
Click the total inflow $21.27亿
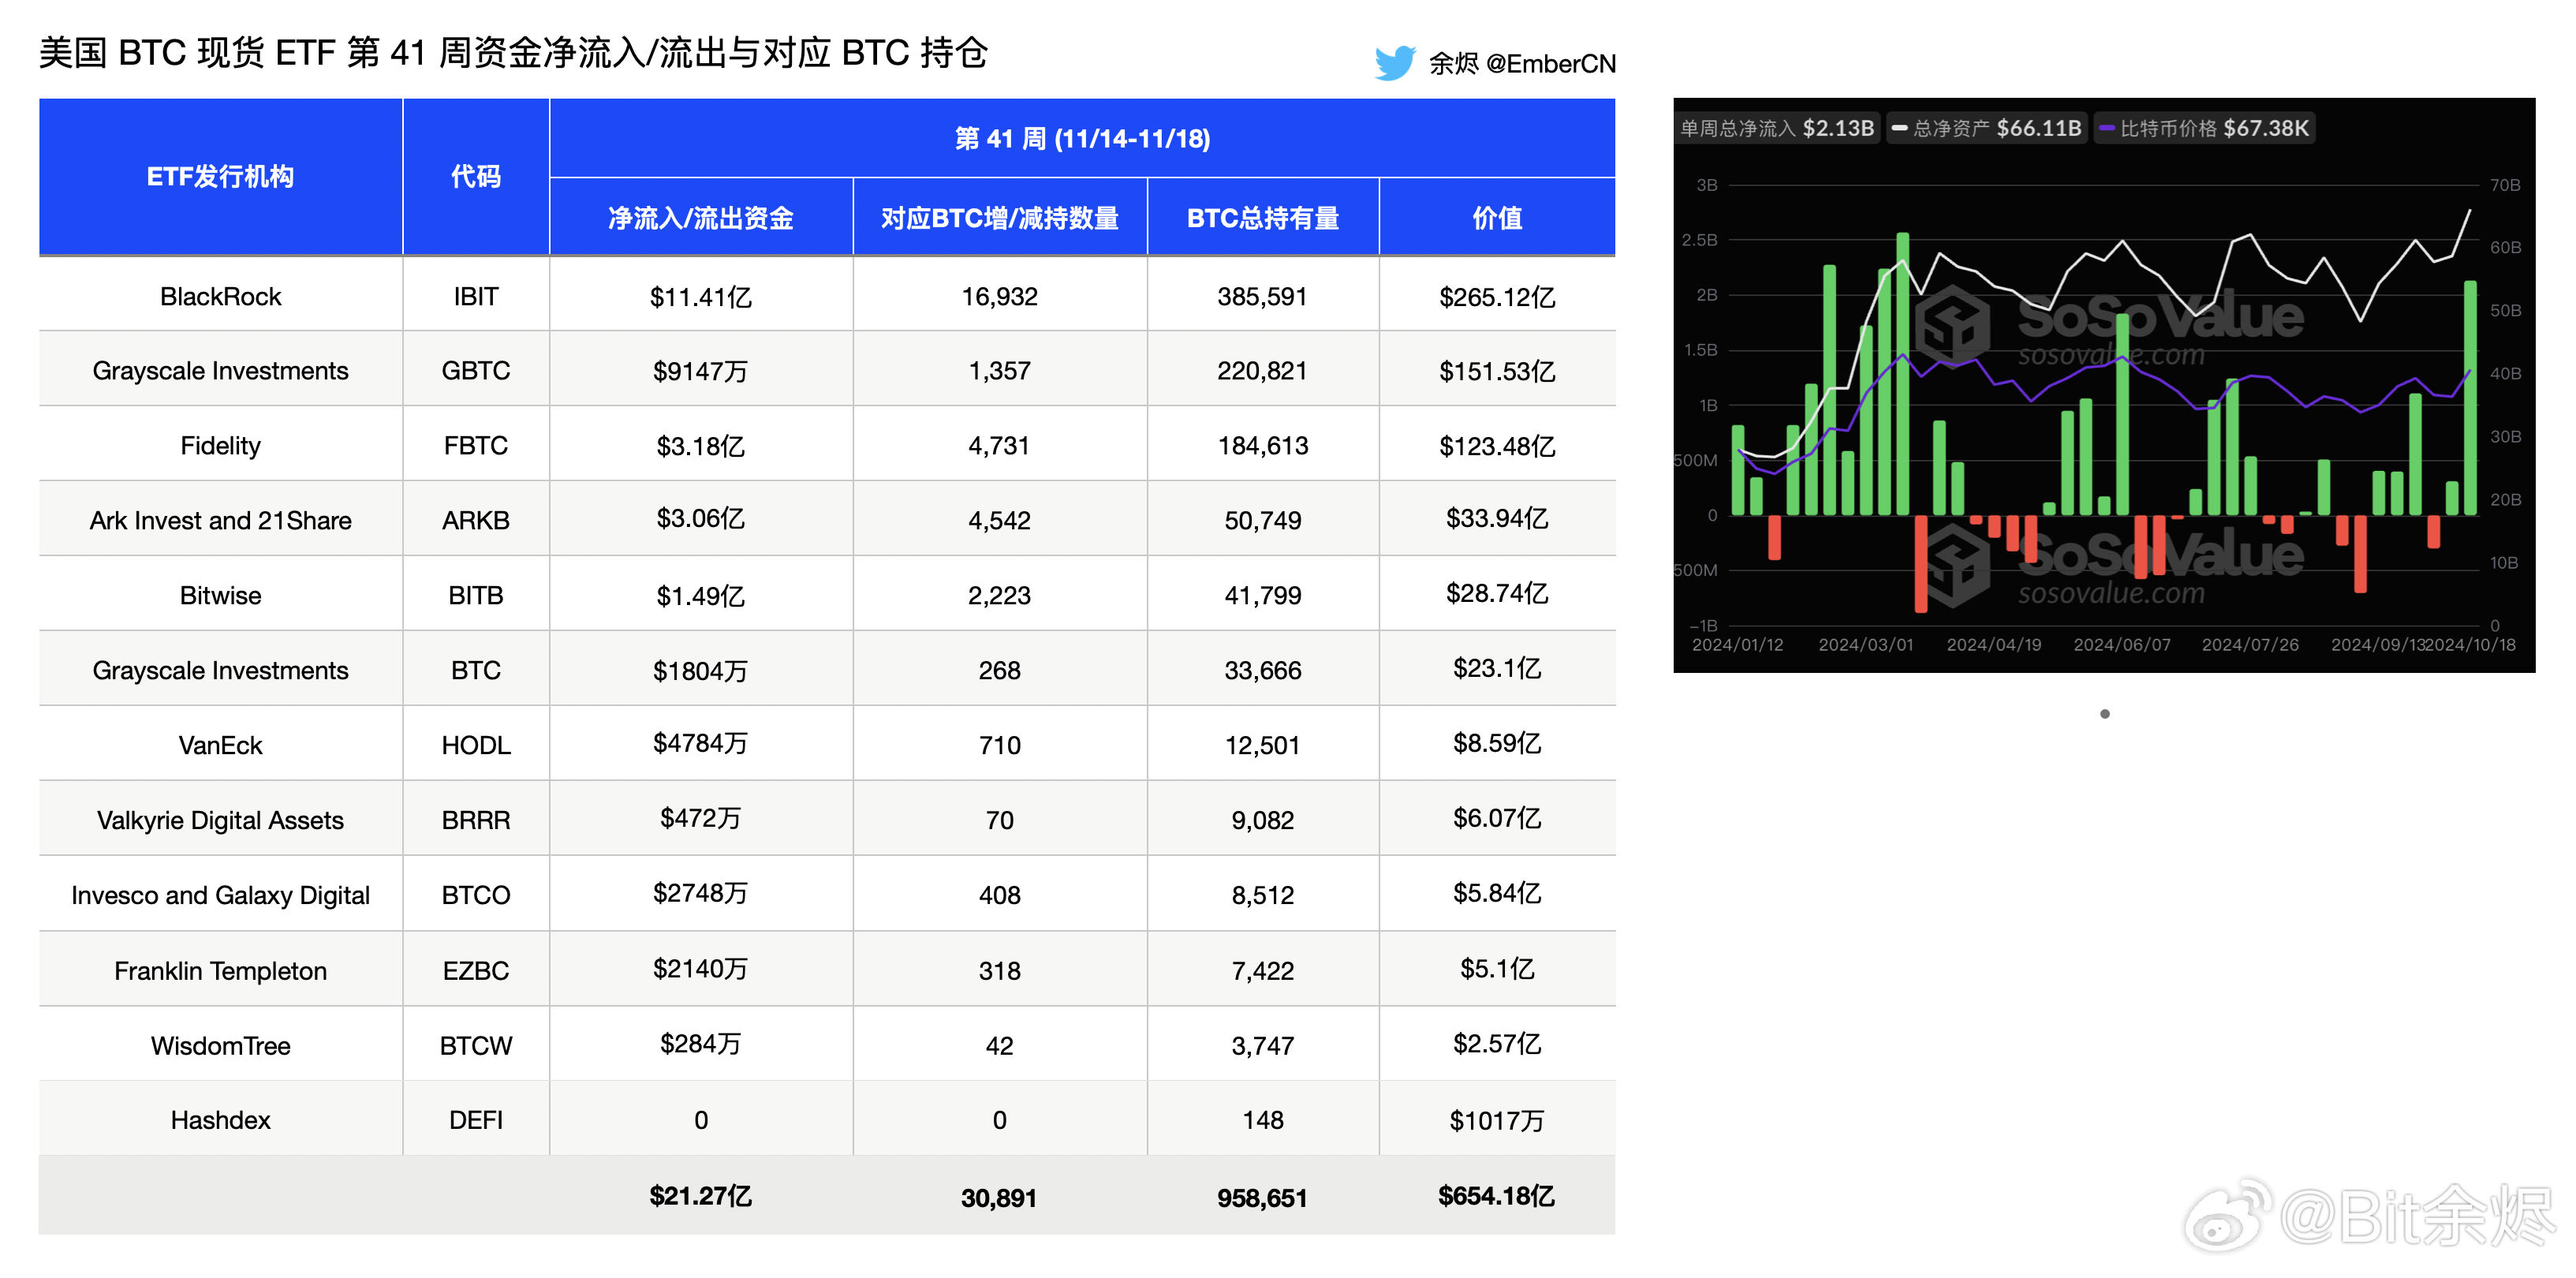coord(701,1197)
